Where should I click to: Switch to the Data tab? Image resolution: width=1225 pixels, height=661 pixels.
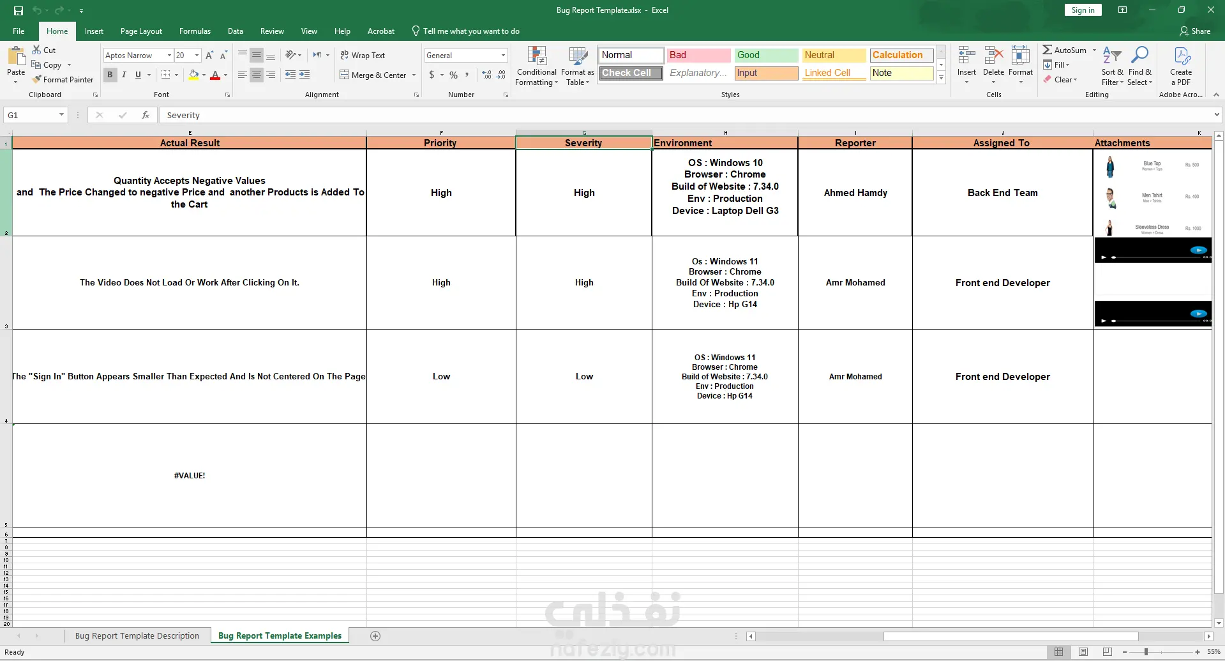point(235,31)
